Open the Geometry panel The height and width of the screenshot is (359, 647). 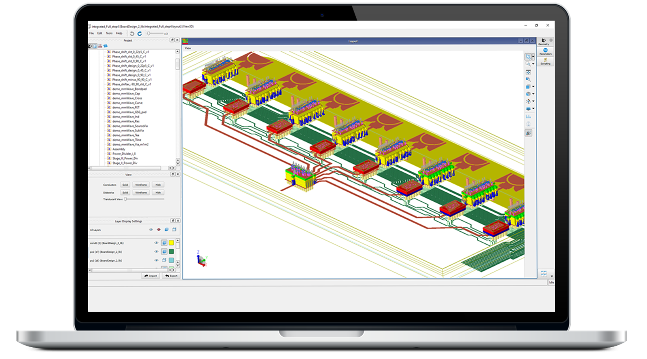click(x=543, y=41)
